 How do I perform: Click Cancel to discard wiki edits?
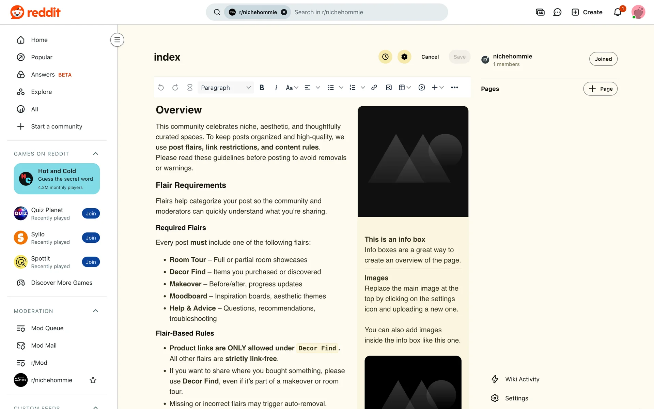[x=430, y=57]
